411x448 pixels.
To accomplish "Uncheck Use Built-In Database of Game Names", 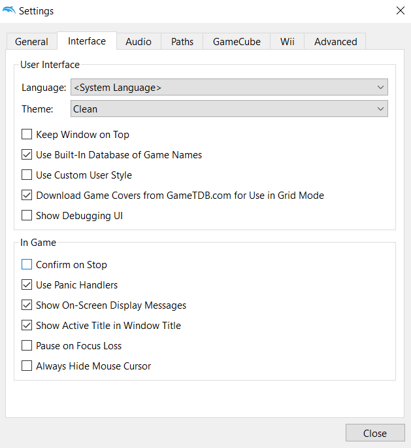I will [x=27, y=155].
